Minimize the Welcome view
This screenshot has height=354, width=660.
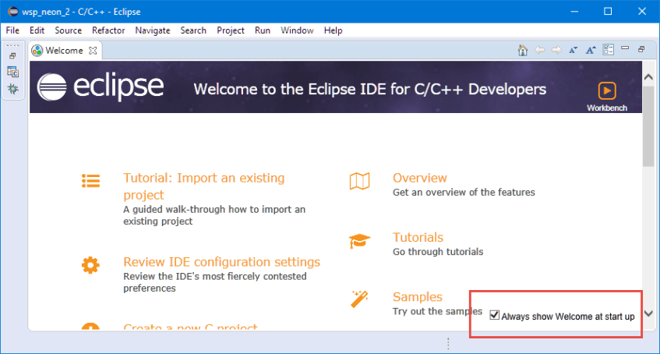click(625, 48)
